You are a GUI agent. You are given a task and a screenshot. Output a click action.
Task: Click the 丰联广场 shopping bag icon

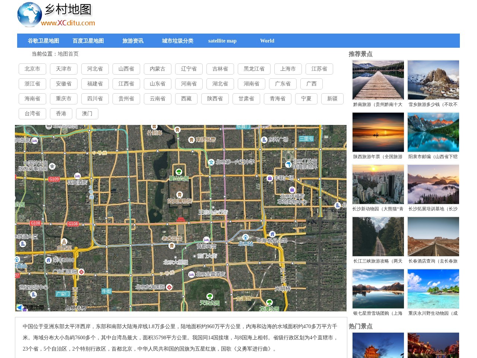[x=269, y=178]
